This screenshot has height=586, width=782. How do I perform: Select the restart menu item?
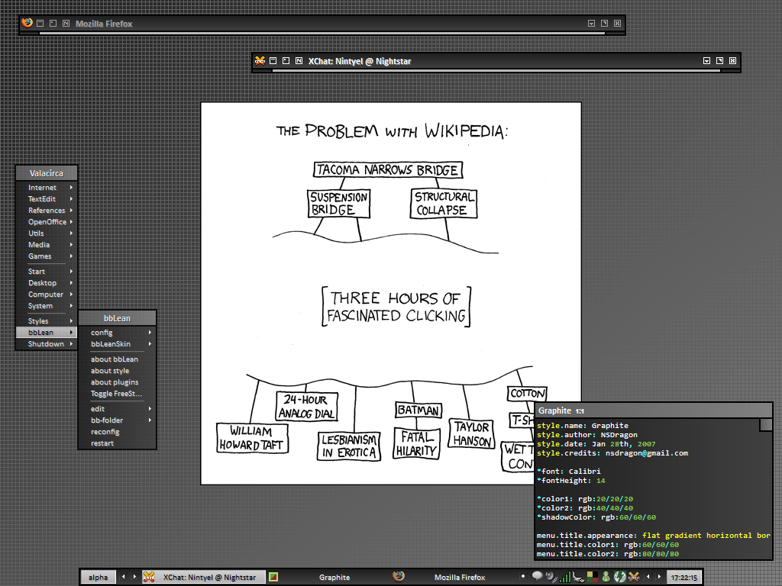[117, 443]
